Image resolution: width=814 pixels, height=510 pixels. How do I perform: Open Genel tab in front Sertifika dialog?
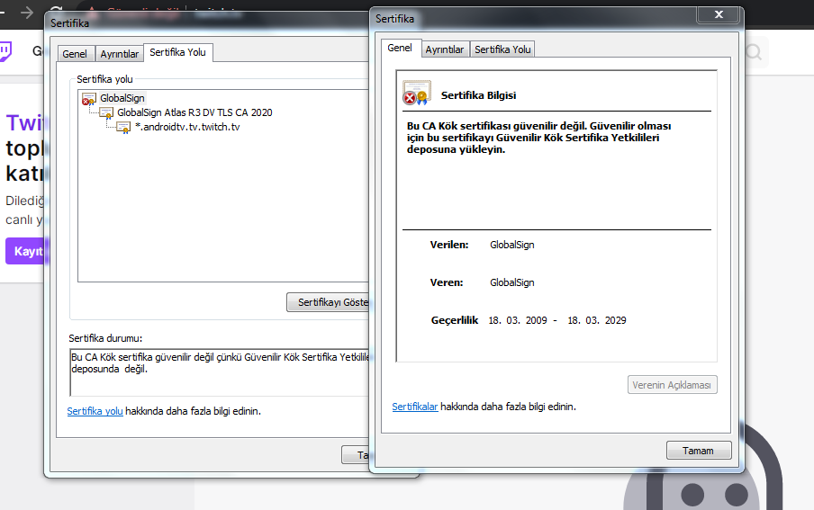tap(400, 48)
